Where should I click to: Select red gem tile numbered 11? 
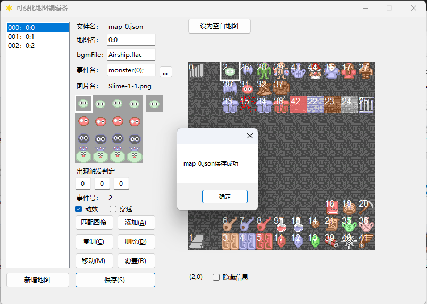pyautogui.click(x=281, y=241)
